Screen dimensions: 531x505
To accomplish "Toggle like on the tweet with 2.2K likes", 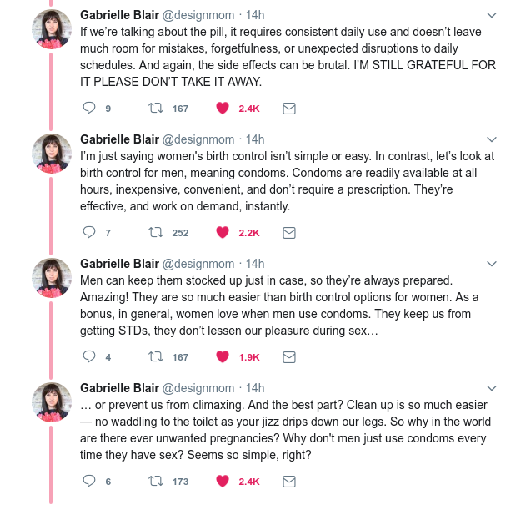I will click(x=223, y=232).
